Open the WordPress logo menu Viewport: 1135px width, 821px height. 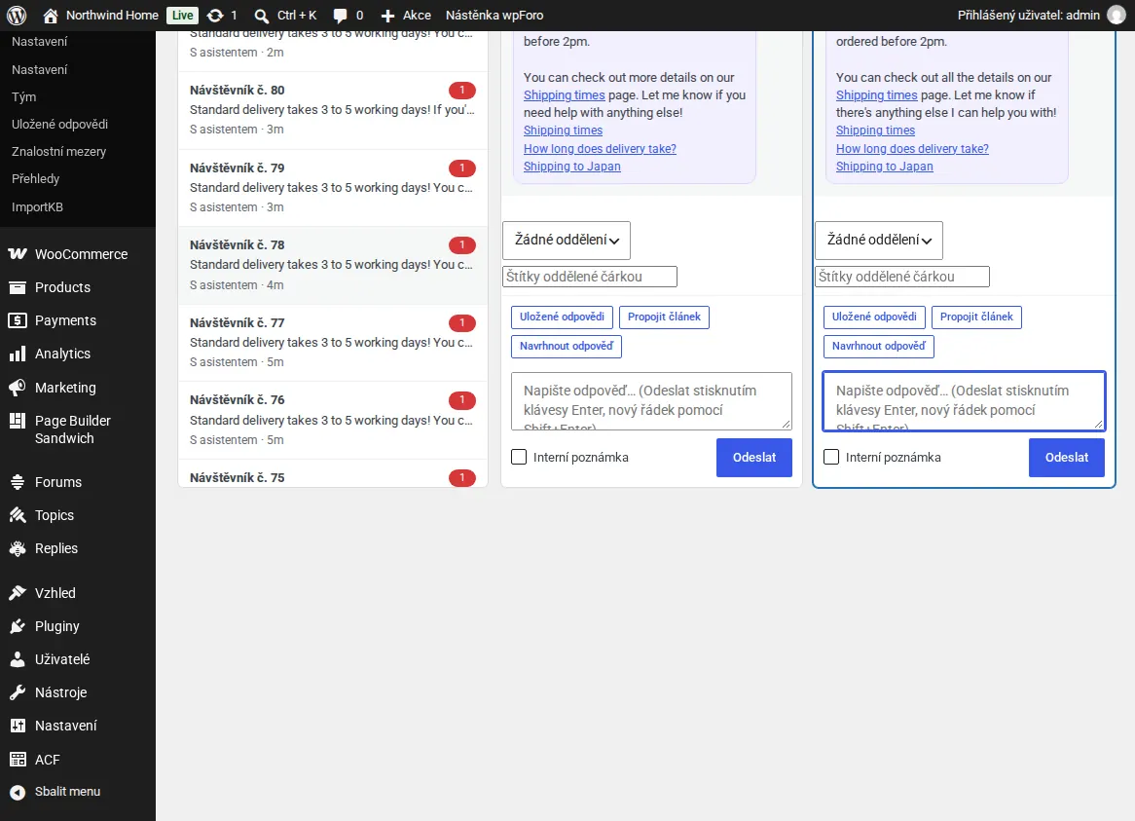pos(17,16)
